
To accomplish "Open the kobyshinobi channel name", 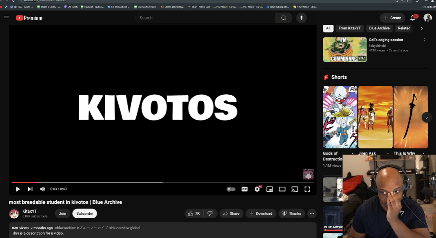I will 377,45.
